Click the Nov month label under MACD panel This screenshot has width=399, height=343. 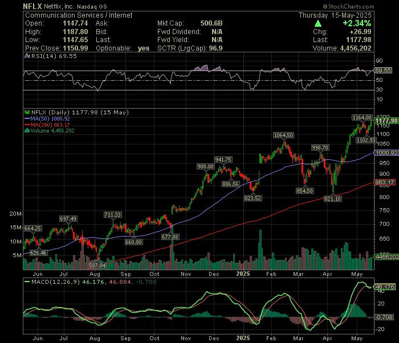click(x=186, y=338)
